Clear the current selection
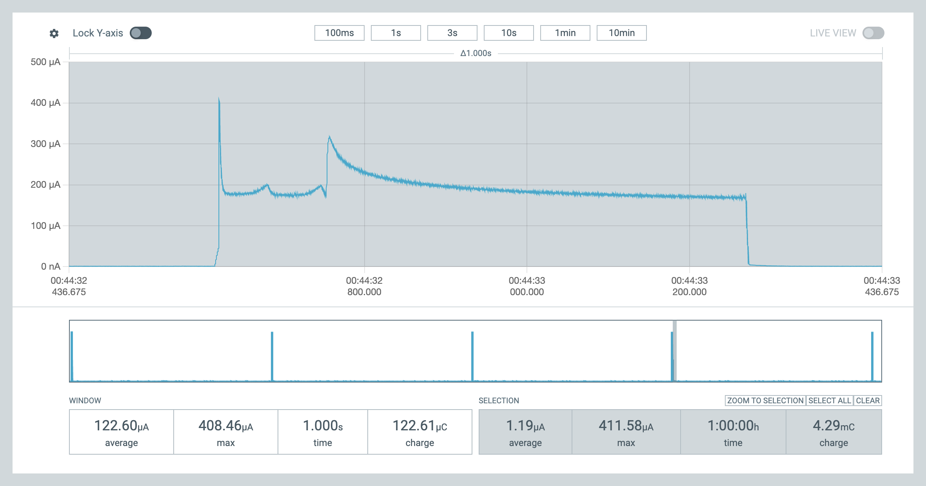 pyautogui.click(x=868, y=401)
